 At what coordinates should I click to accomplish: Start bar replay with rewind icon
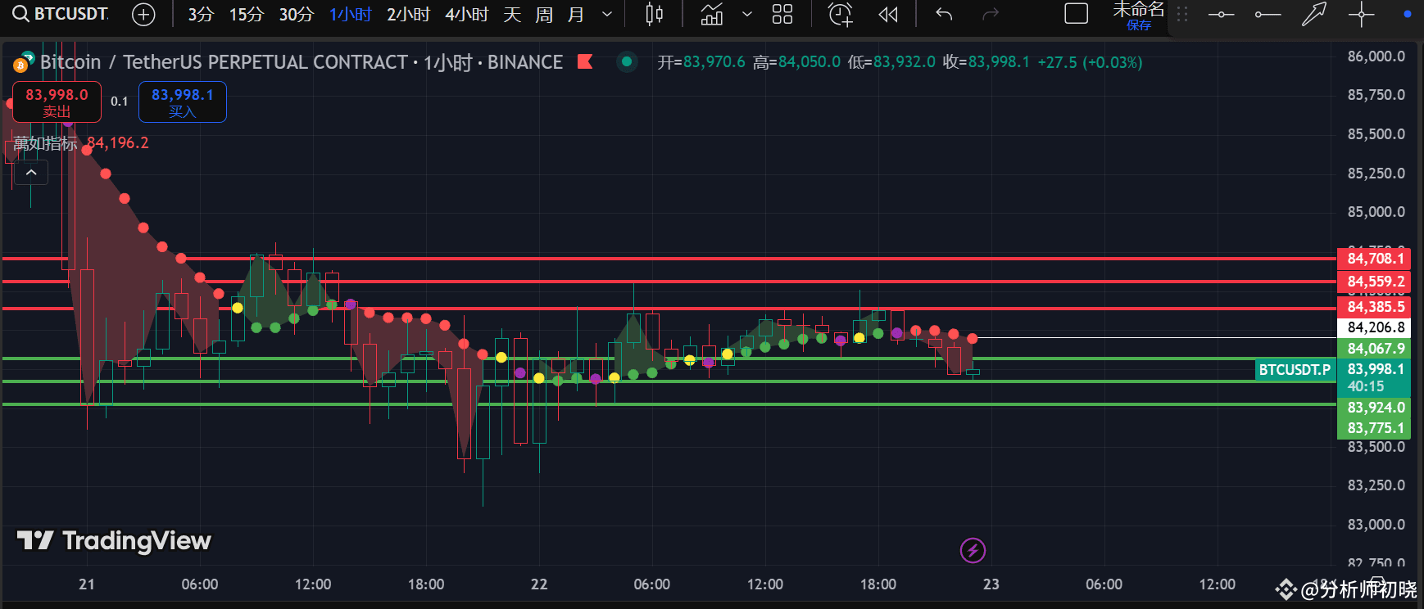coord(888,14)
